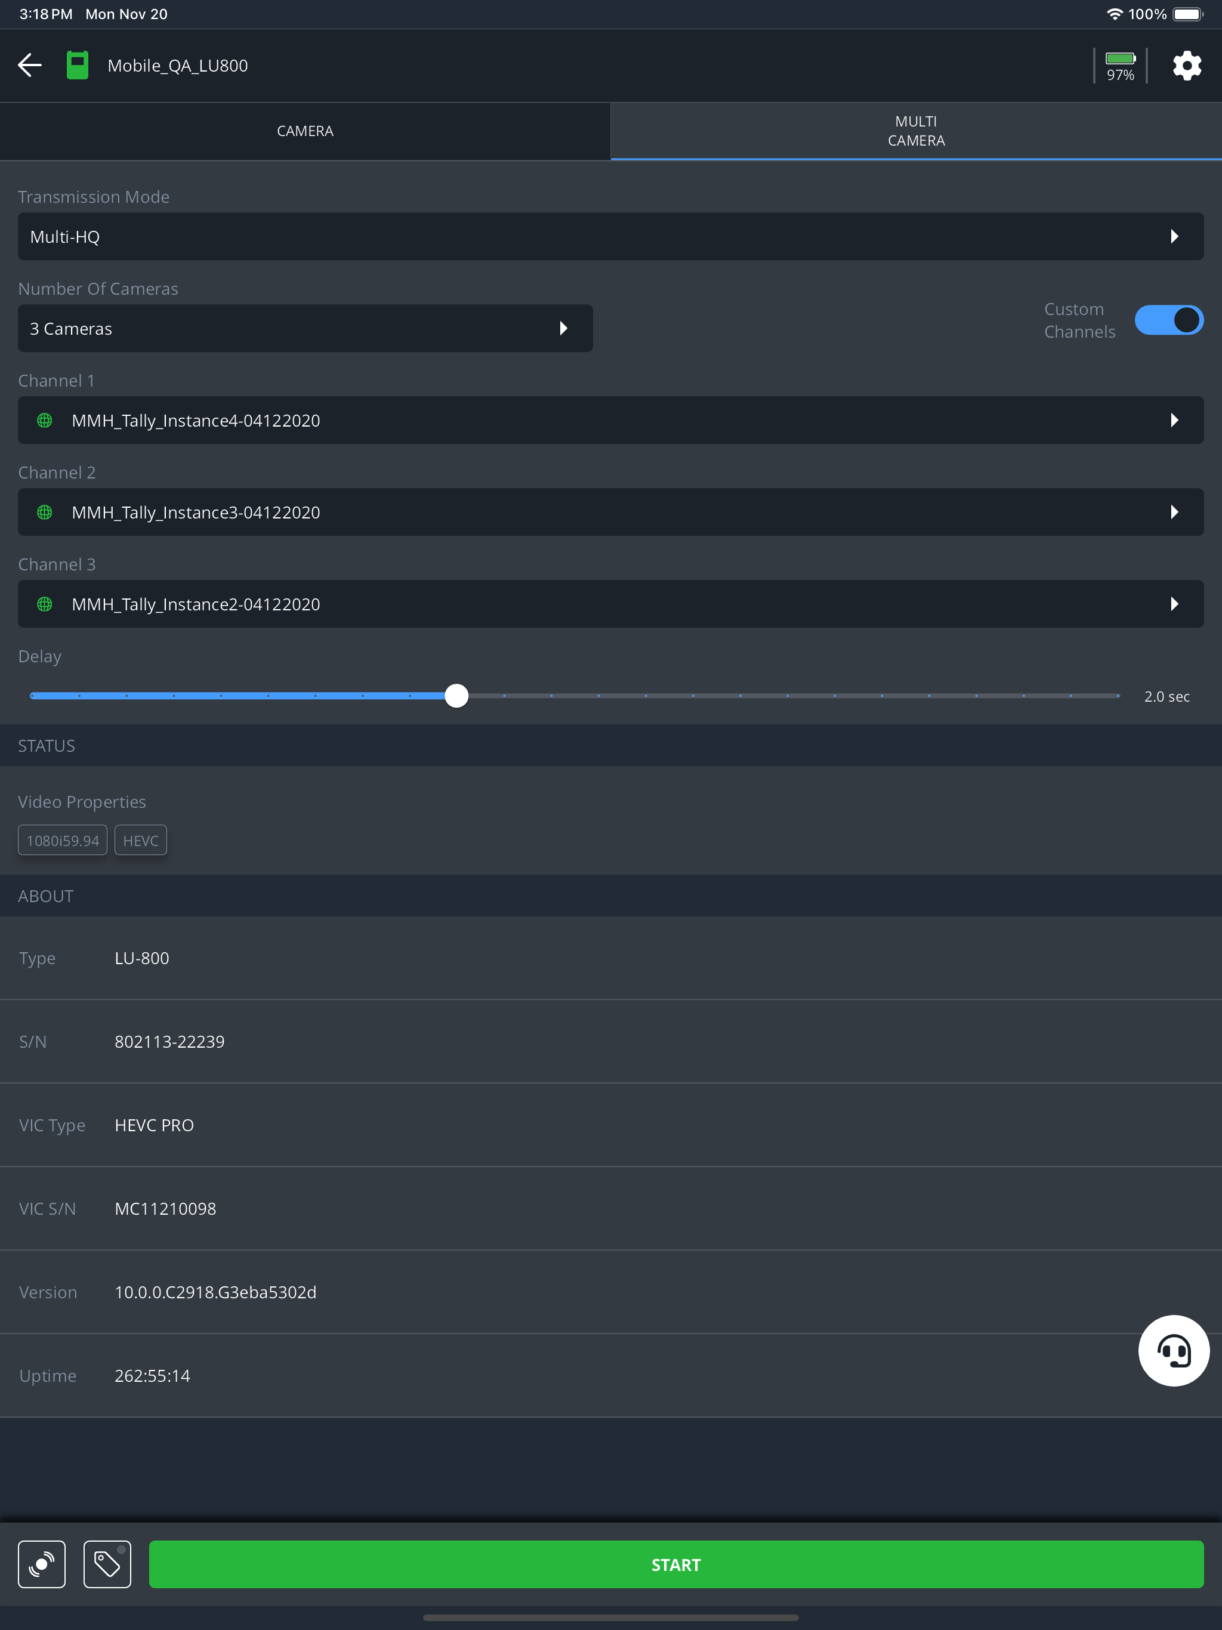Tap the HEVC video property tag
The height and width of the screenshot is (1630, 1222).
point(140,841)
